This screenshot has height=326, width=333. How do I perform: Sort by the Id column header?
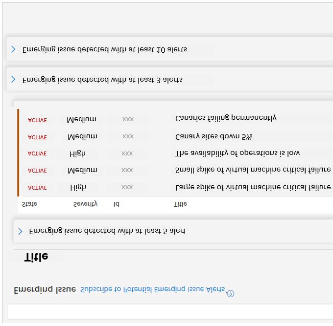[x=116, y=204]
